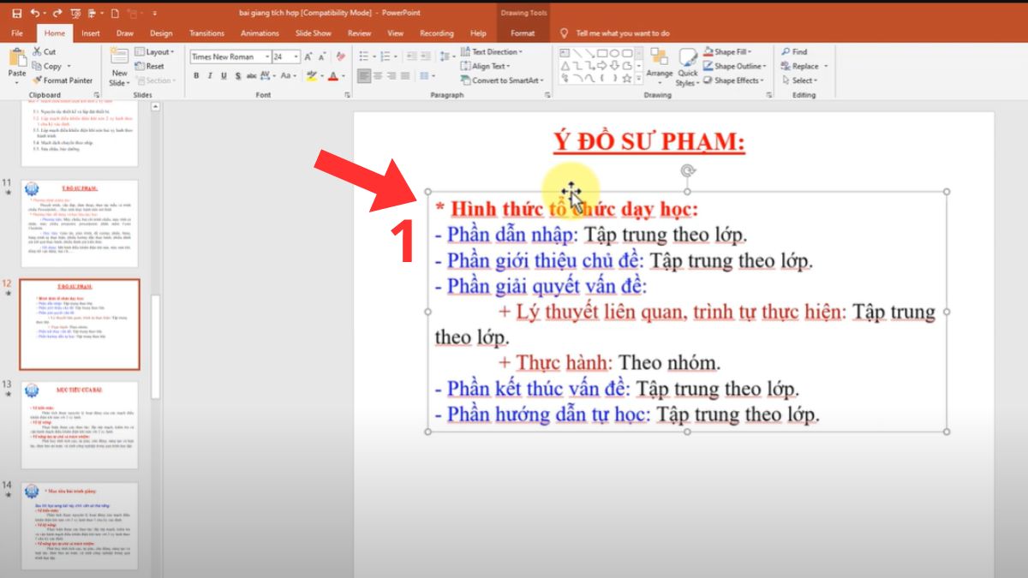Viewport: 1028px width, 578px height.
Task: Open the Drawing Tools Format tab
Action: pos(523,33)
